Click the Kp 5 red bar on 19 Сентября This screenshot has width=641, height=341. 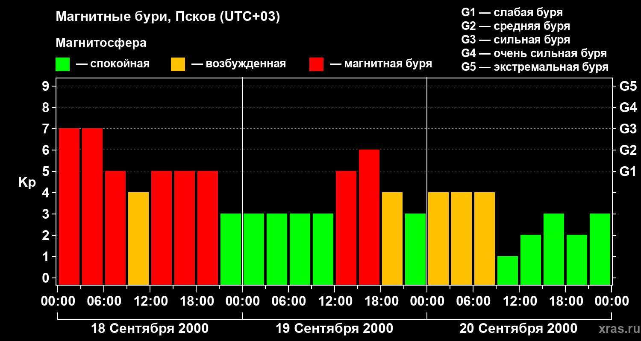pos(346,228)
